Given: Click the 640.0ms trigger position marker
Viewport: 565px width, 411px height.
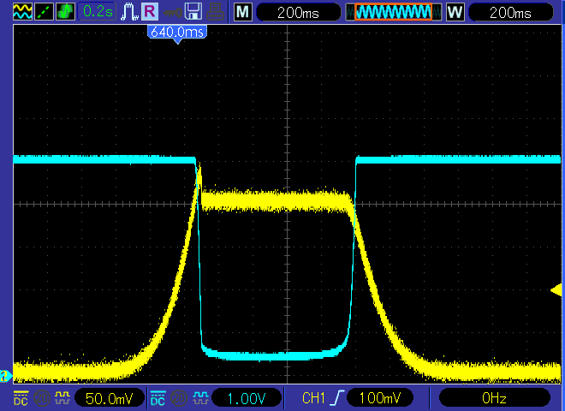Looking at the screenshot, I should 177,33.
